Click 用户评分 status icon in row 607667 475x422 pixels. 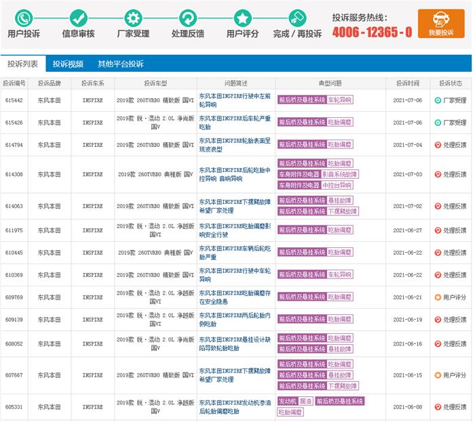tap(438, 375)
